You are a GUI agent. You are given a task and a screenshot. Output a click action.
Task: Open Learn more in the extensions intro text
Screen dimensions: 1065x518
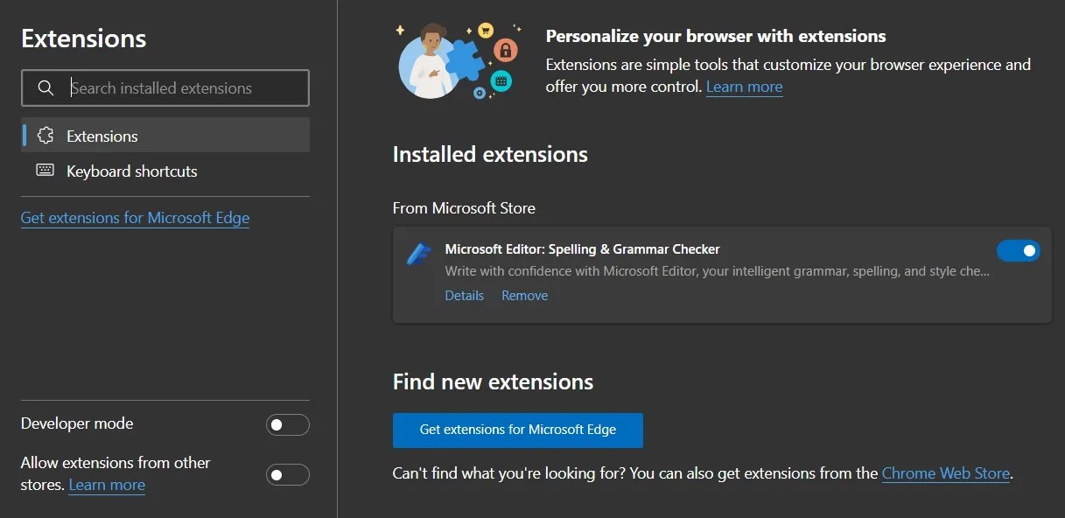[x=743, y=87]
